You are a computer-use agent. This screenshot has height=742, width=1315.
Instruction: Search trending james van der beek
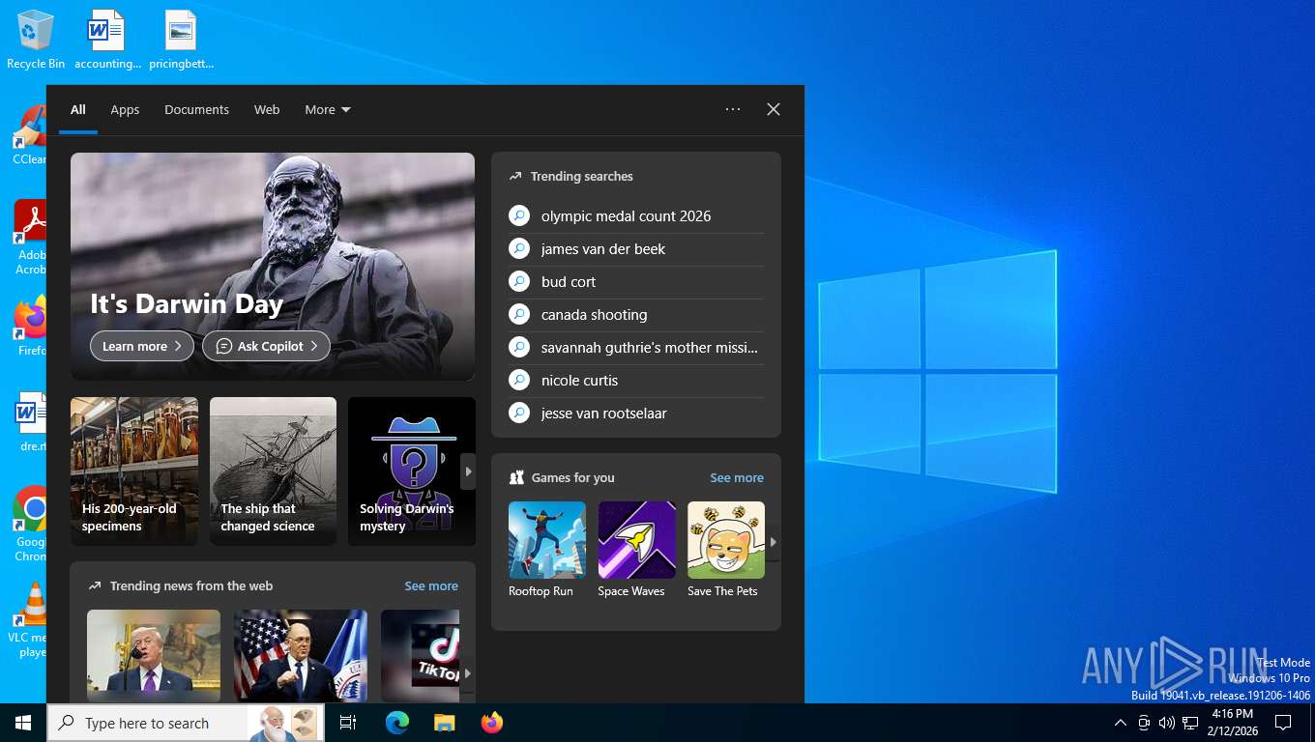[636, 249]
